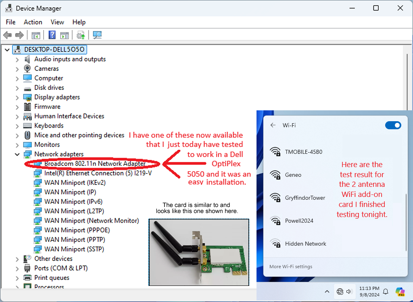Connect to the TMOBILE-45B0 network
The width and height of the screenshot is (413, 302).
pyautogui.click(x=303, y=152)
